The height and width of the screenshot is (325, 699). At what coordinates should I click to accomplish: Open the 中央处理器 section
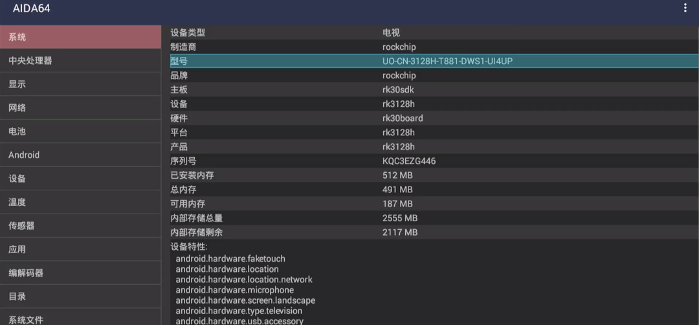[80, 61]
